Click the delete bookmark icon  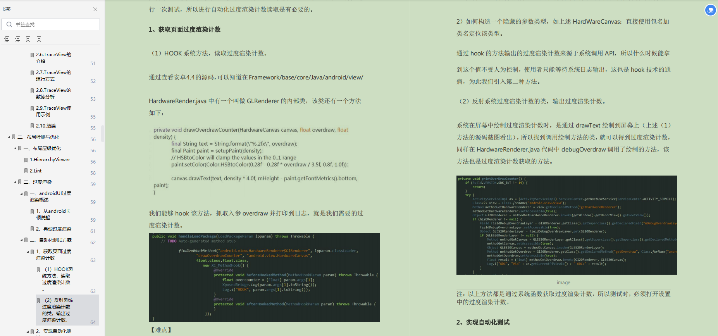pyautogui.click(x=39, y=39)
